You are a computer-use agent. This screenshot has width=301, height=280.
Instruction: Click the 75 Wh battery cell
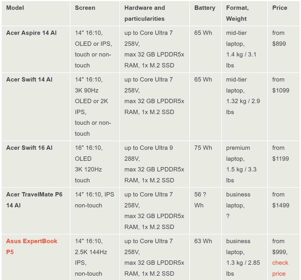tap(203, 148)
